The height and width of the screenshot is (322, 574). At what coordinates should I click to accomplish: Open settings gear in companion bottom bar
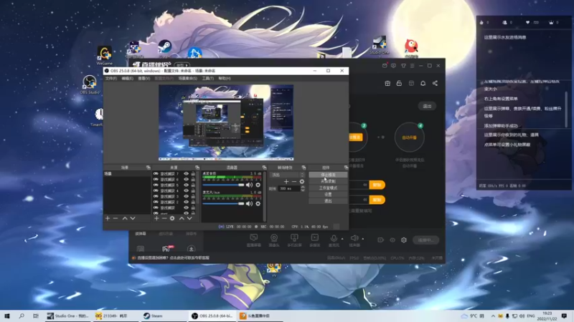(404, 240)
